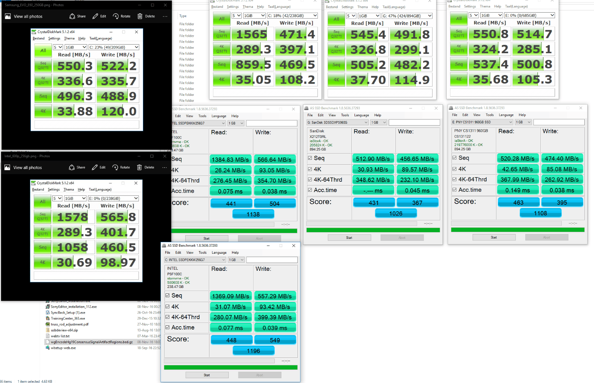Viewport: 594px width, 383px height.
Task: Open the C: INTEL SSDPEKKW256G7 drive dropdown
Action: click(x=195, y=260)
